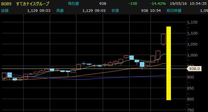The width and height of the screenshot is (208, 112).
Task: Click the stock code 8089
Action: 6,4
